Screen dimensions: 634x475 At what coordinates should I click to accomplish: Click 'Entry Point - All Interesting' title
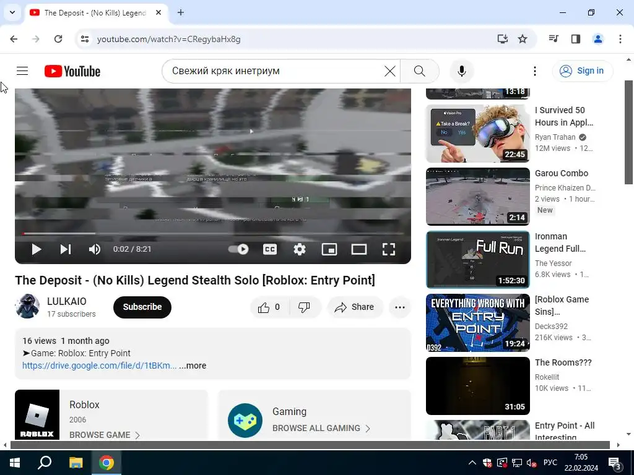point(565,431)
